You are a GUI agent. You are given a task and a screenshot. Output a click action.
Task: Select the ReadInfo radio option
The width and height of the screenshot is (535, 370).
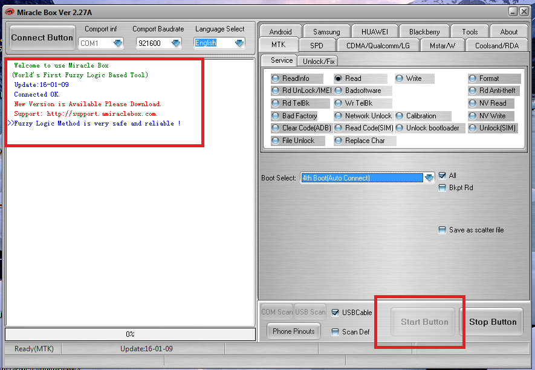click(x=275, y=78)
